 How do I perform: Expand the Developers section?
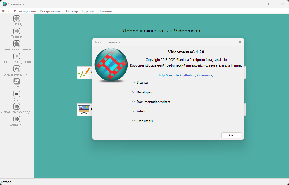(x=143, y=92)
